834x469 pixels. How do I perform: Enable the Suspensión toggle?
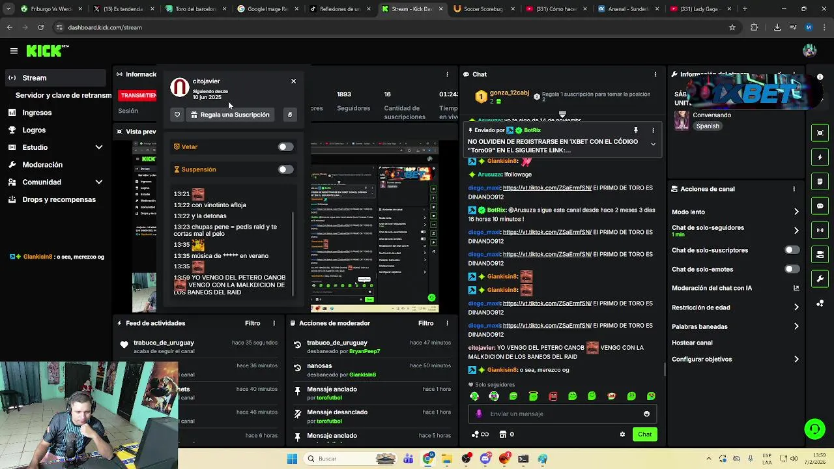285,169
